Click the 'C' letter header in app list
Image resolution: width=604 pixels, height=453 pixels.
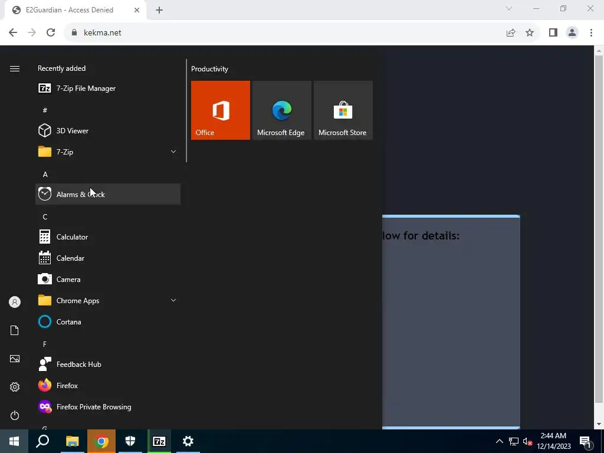tap(45, 217)
